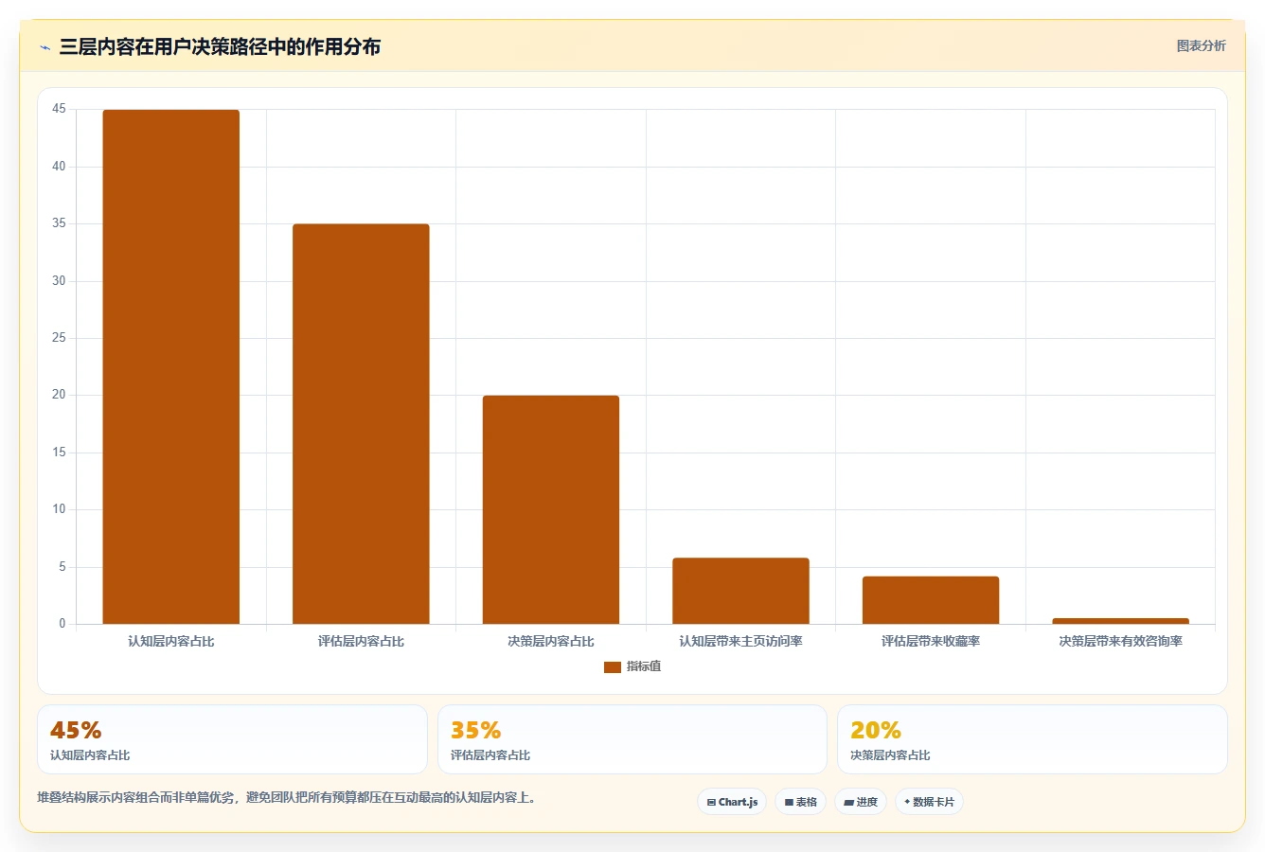Image resolution: width=1265 pixels, height=852 pixels.
Task: Click the y-axis value 45
Action: (60, 109)
